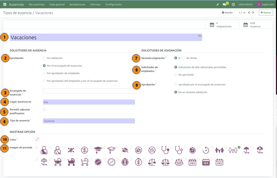Viewport: 277px width, 178px height.
Task: Select the stethoscope cover image icon
Action: click(166, 150)
